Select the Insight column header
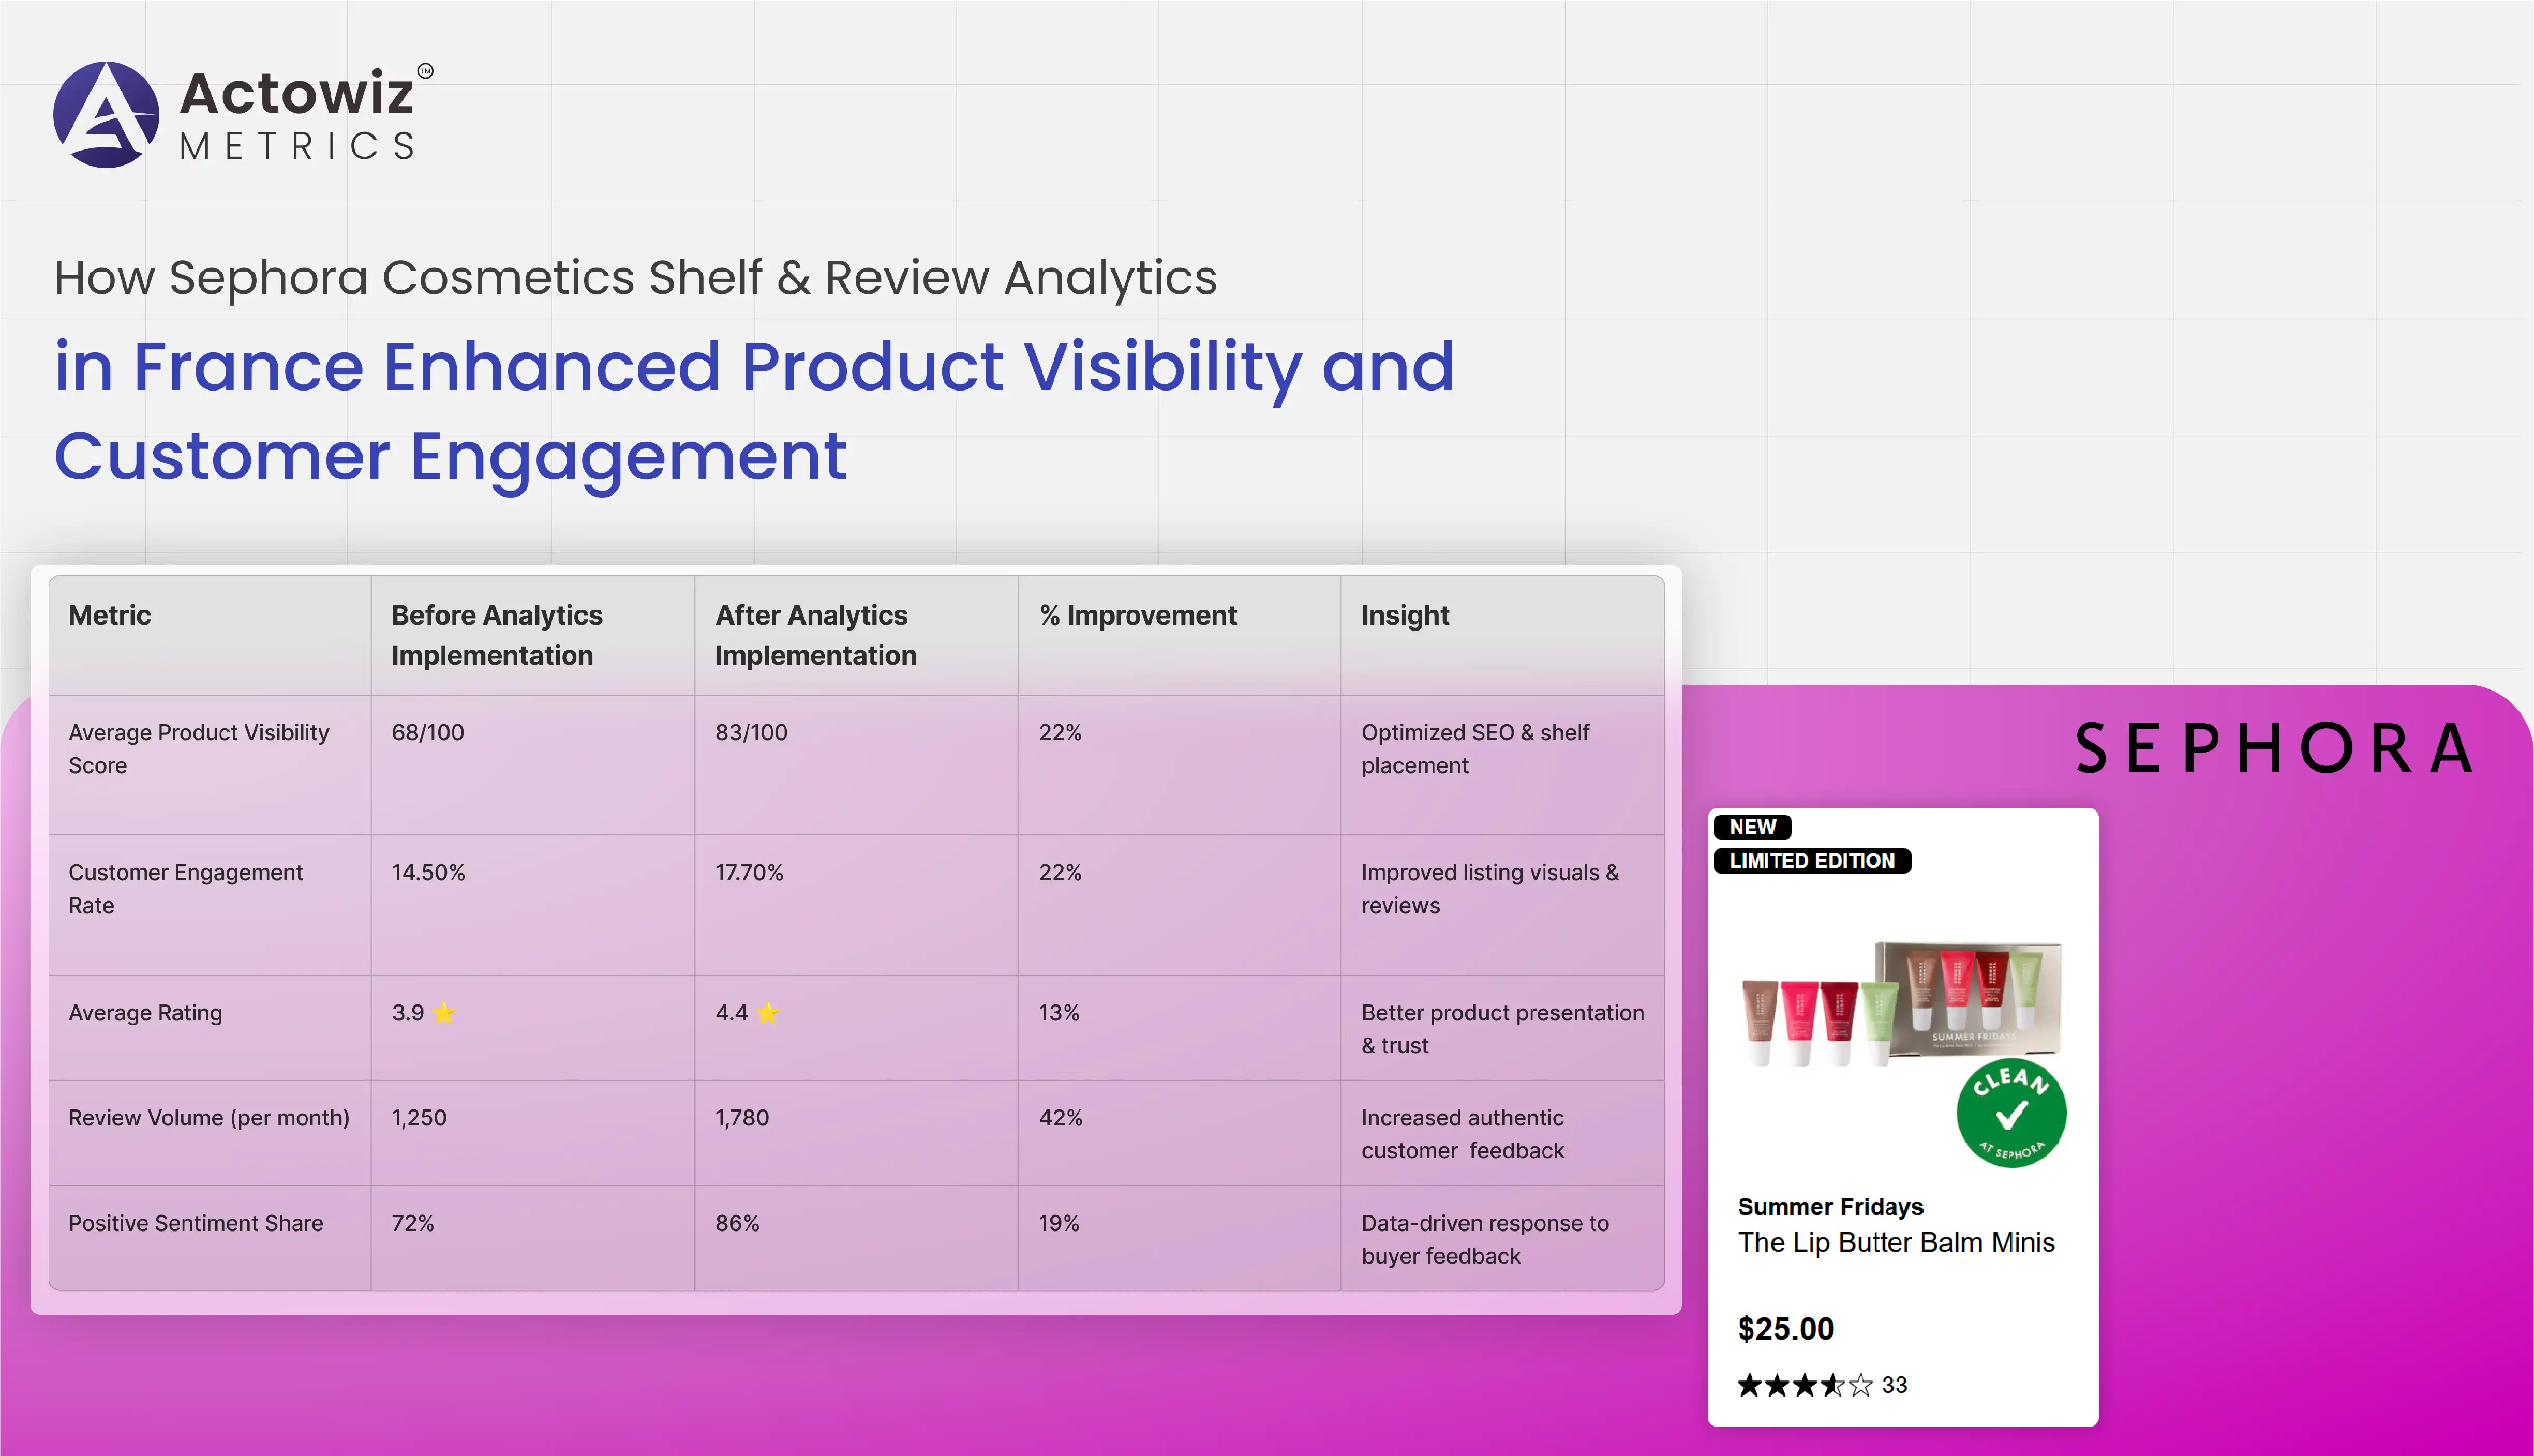This screenshot has width=2534, height=1456. click(1404, 615)
